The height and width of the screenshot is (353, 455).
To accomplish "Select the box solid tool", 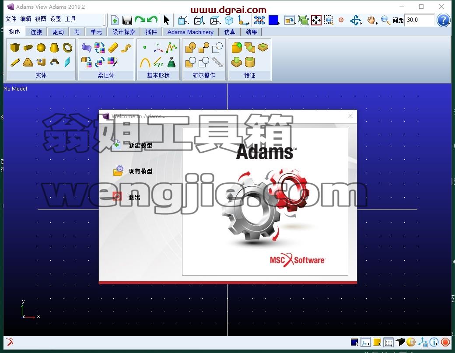I will [14, 47].
